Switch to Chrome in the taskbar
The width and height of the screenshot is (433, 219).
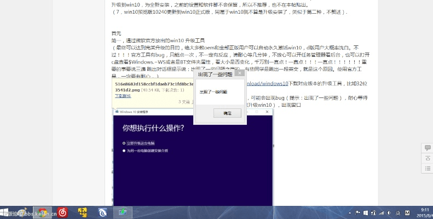pyautogui.click(x=43, y=212)
